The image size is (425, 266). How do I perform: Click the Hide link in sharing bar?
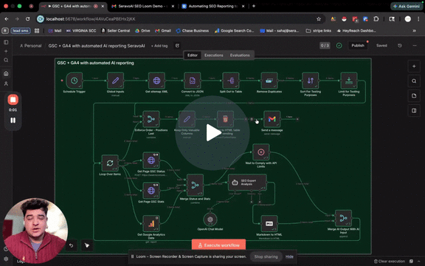pyautogui.click(x=289, y=256)
